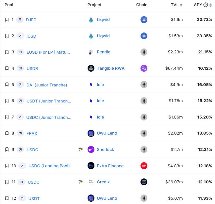Click the Pendle project logo
This screenshot has width=215, height=204.
(91, 52)
